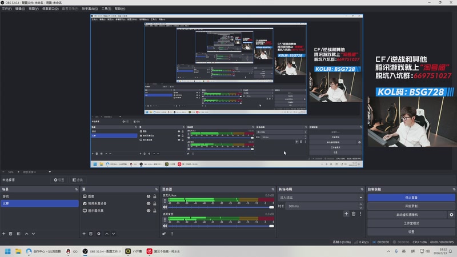Open Settings from the controls dock

tap(411, 232)
